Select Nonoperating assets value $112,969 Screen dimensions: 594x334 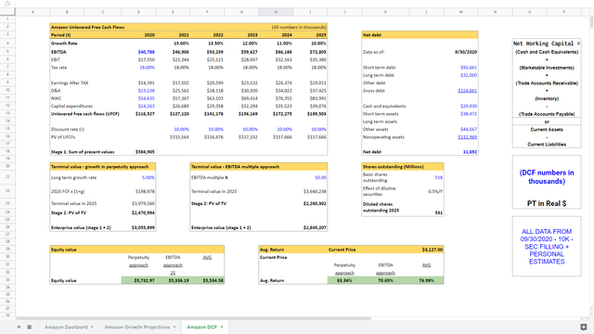pyautogui.click(x=467, y=137)
